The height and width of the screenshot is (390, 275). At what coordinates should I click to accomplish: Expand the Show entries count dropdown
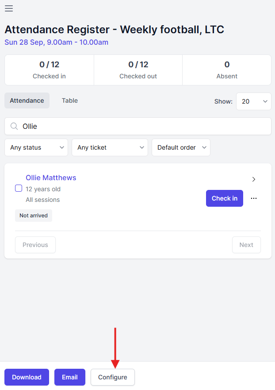[254, 101]
